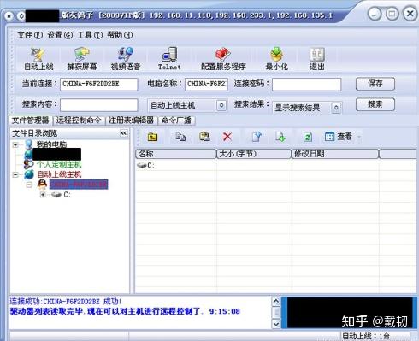419x341 pixels.
Task: Click the copy files icon in file toolbar
Action: (180, 137)
